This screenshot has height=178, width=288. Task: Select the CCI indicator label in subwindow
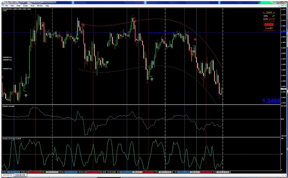(x=8, y=106)
